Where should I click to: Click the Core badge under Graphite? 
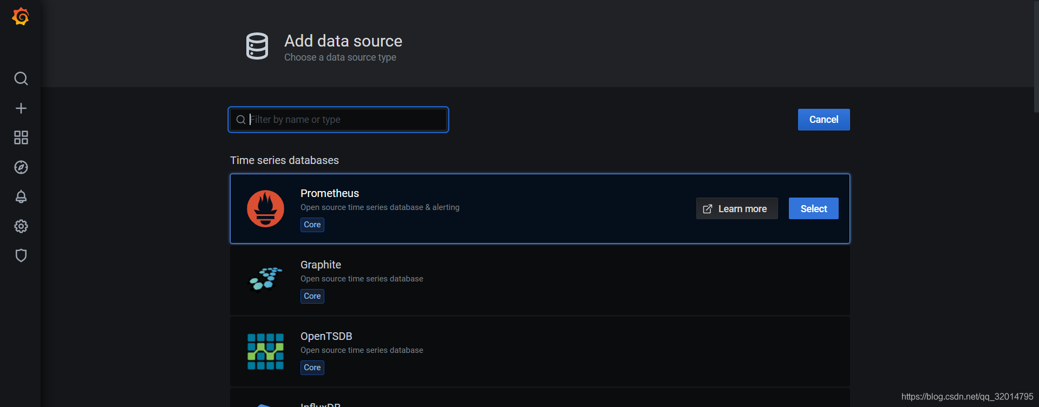[x=312, y=296]
